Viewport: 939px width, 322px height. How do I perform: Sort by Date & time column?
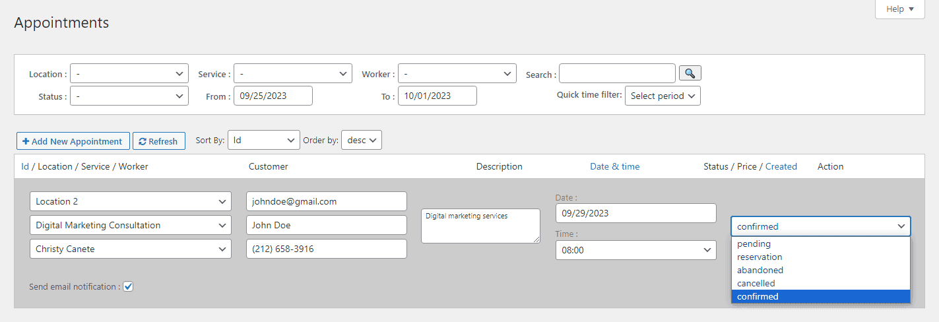[x=614, y=166]
